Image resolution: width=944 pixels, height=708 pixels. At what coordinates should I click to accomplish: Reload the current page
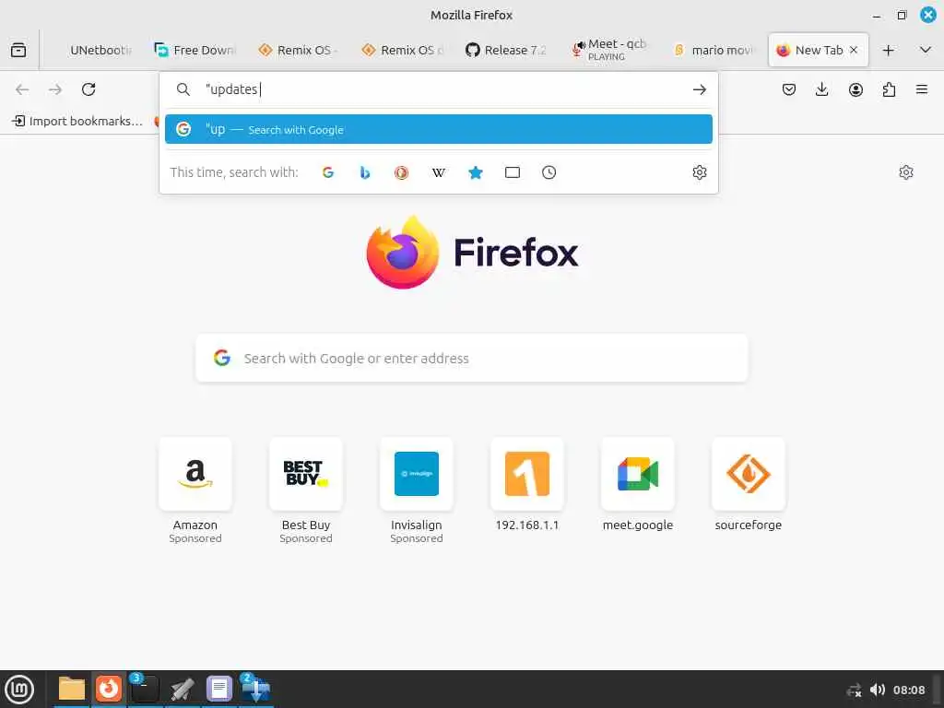point(88,89)
